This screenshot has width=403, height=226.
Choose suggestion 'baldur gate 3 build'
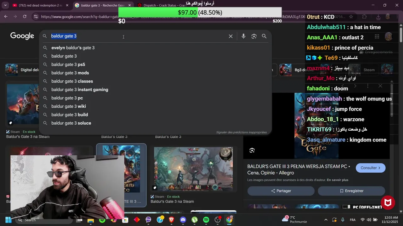(x=155, y=115)
